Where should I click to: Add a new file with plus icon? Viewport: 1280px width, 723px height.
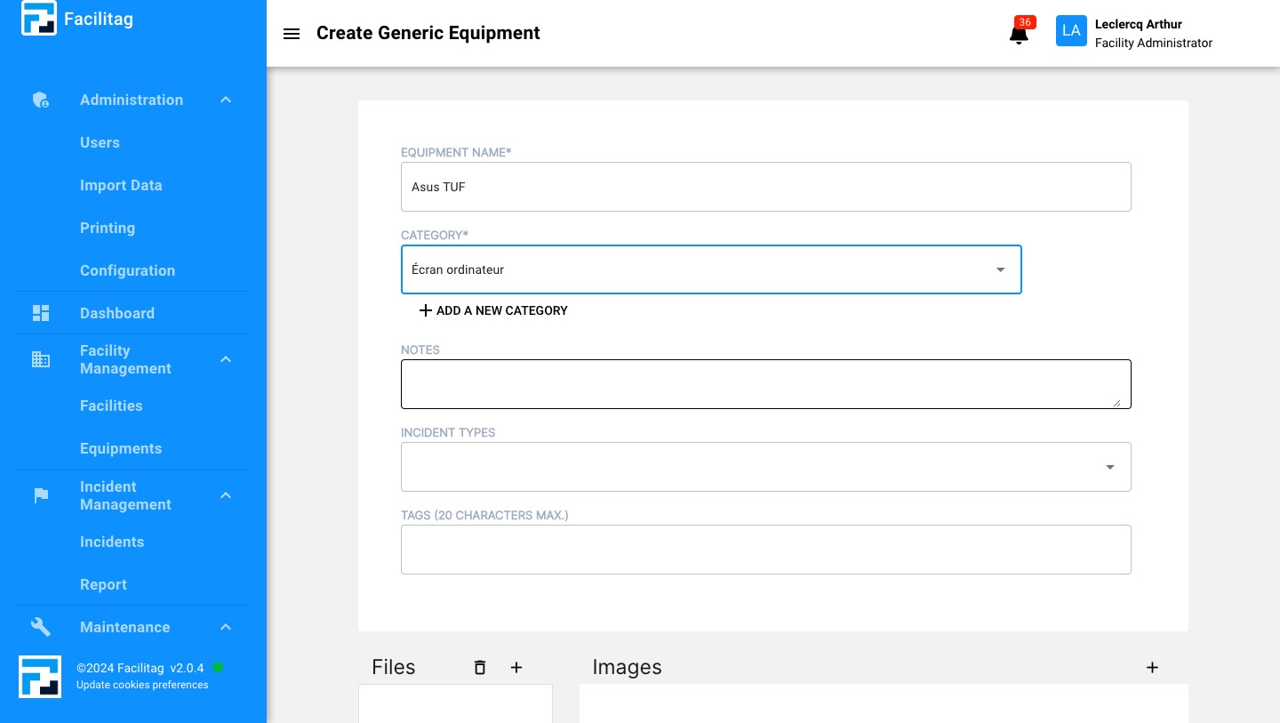tap(516, 668)
